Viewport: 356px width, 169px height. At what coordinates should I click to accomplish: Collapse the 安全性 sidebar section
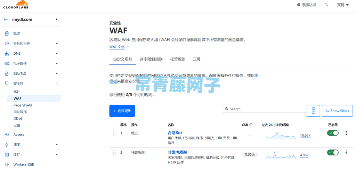coord(57,84)
